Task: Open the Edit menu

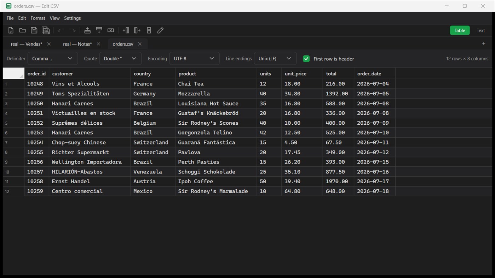Action: [x=22, y=18]
